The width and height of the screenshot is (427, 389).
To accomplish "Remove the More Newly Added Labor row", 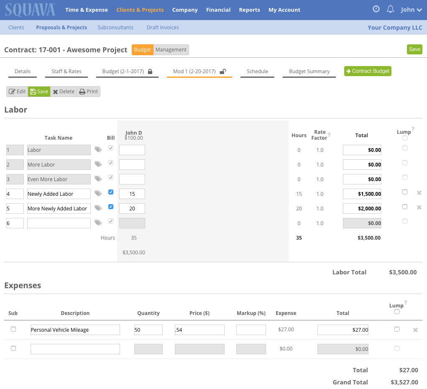I will (x=419, y=207).
